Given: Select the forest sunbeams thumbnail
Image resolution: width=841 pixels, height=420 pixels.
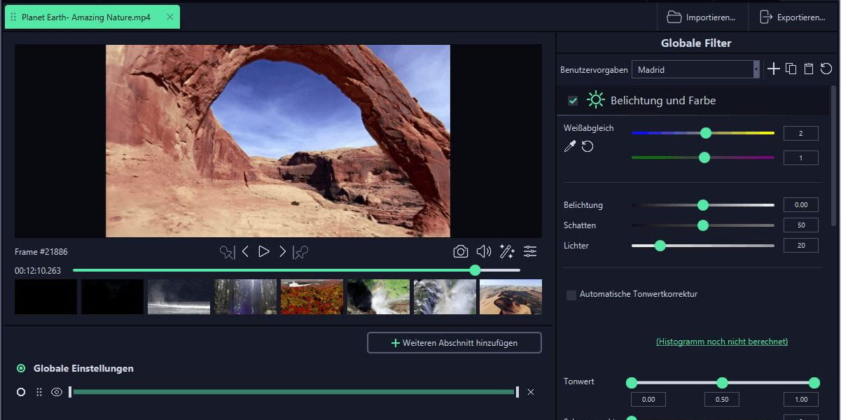Looking at the screenshot, I should (245, 297).
